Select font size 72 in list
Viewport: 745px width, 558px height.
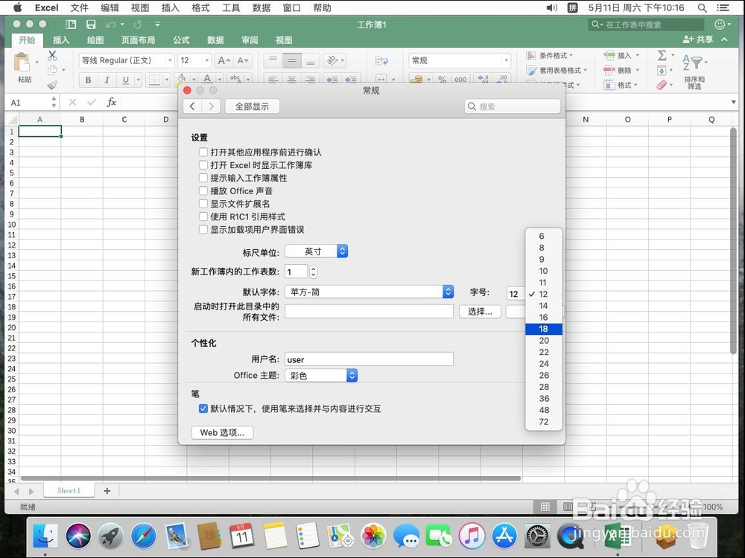tap(544, 421)
